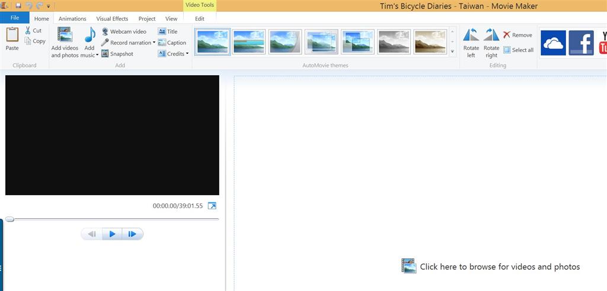The width and height of the screenshot is (607, 291).
Task: Go to previous frame
Action: pos(92,234)
